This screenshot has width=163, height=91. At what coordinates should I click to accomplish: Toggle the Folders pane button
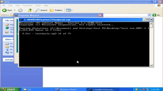click(x=56, y=10)
